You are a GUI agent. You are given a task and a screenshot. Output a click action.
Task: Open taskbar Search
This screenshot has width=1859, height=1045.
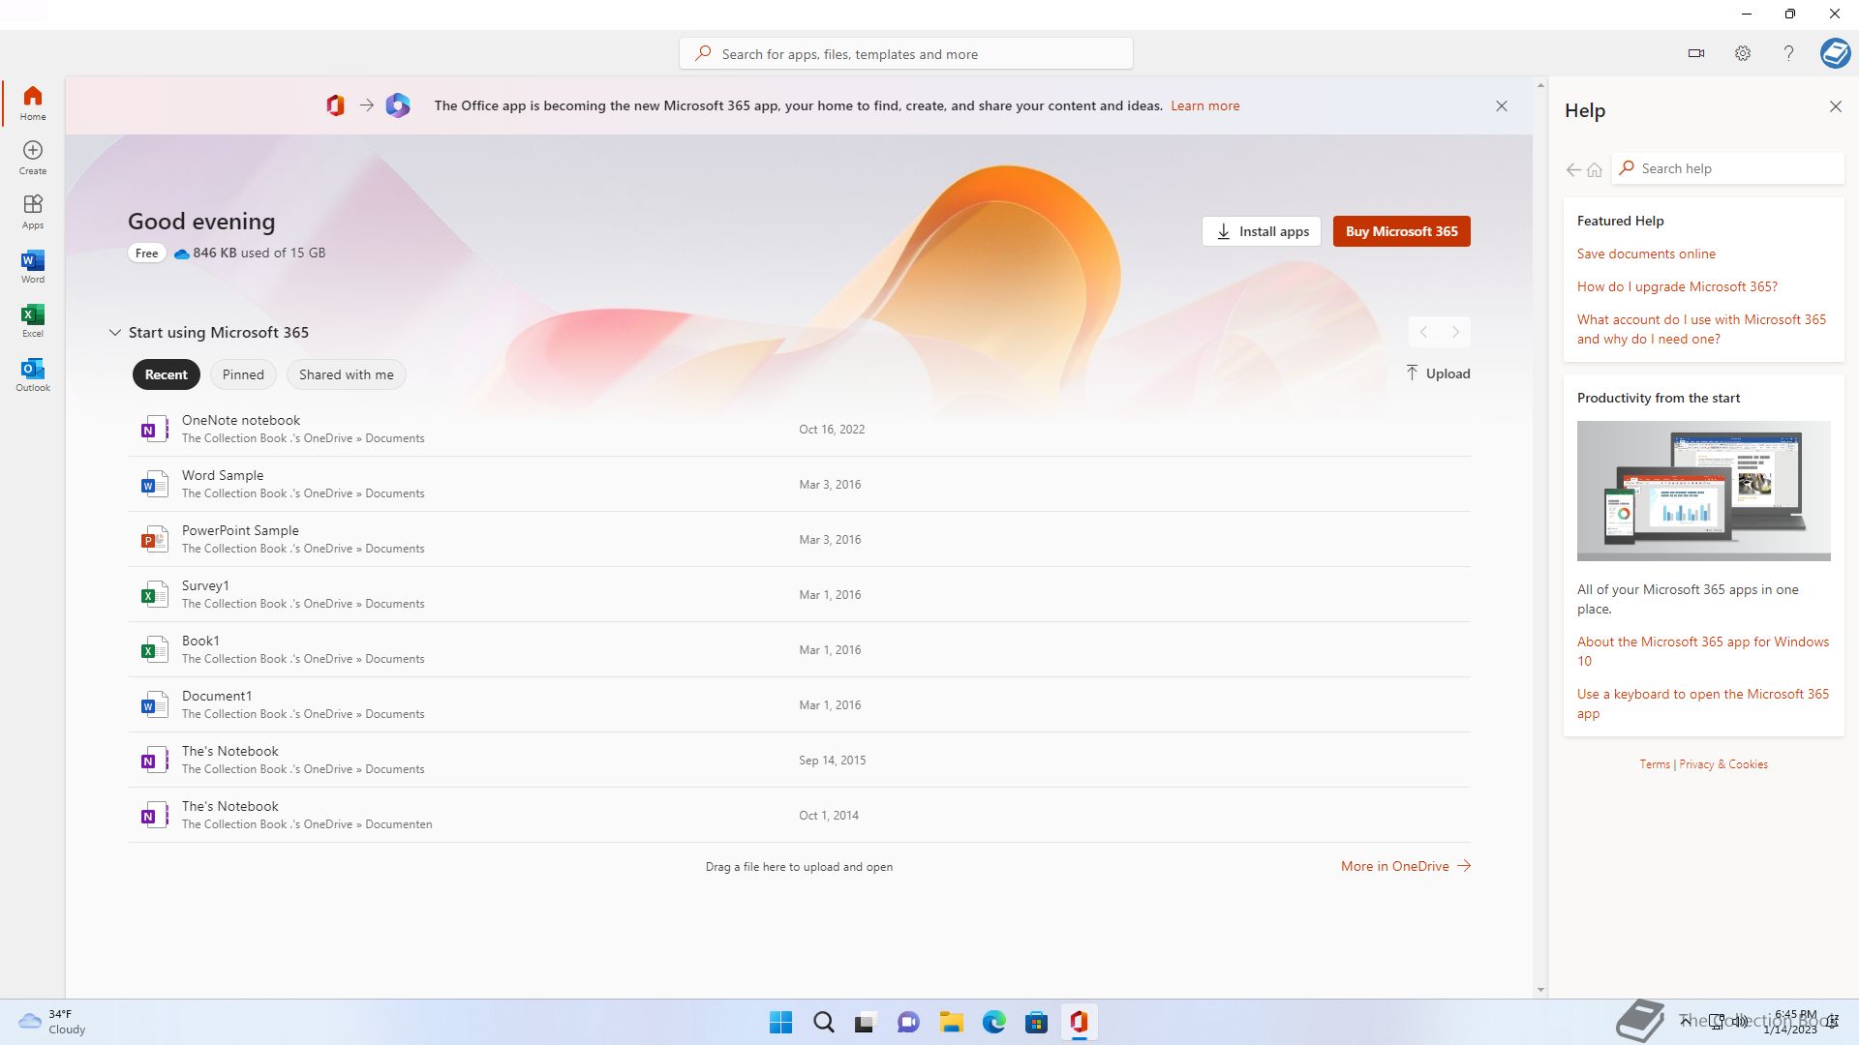click(824, 1022)
